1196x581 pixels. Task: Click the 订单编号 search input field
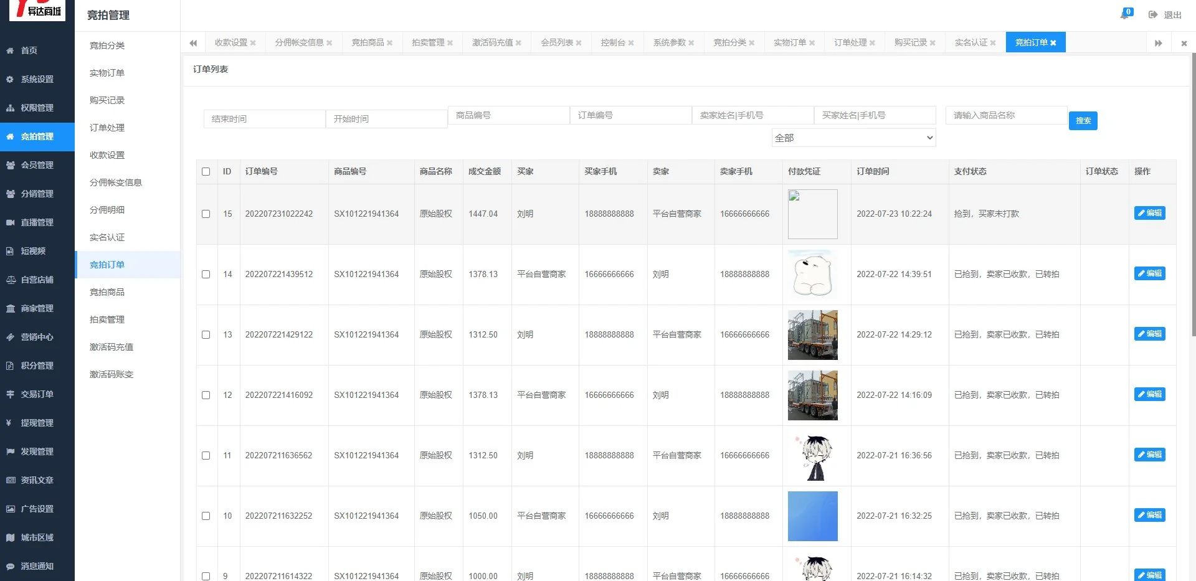tap(630, 115)
